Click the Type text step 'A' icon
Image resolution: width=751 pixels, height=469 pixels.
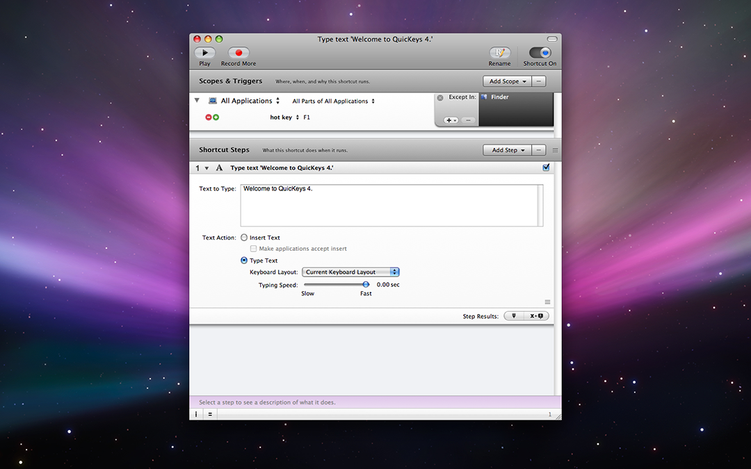[x=219, y=167]
